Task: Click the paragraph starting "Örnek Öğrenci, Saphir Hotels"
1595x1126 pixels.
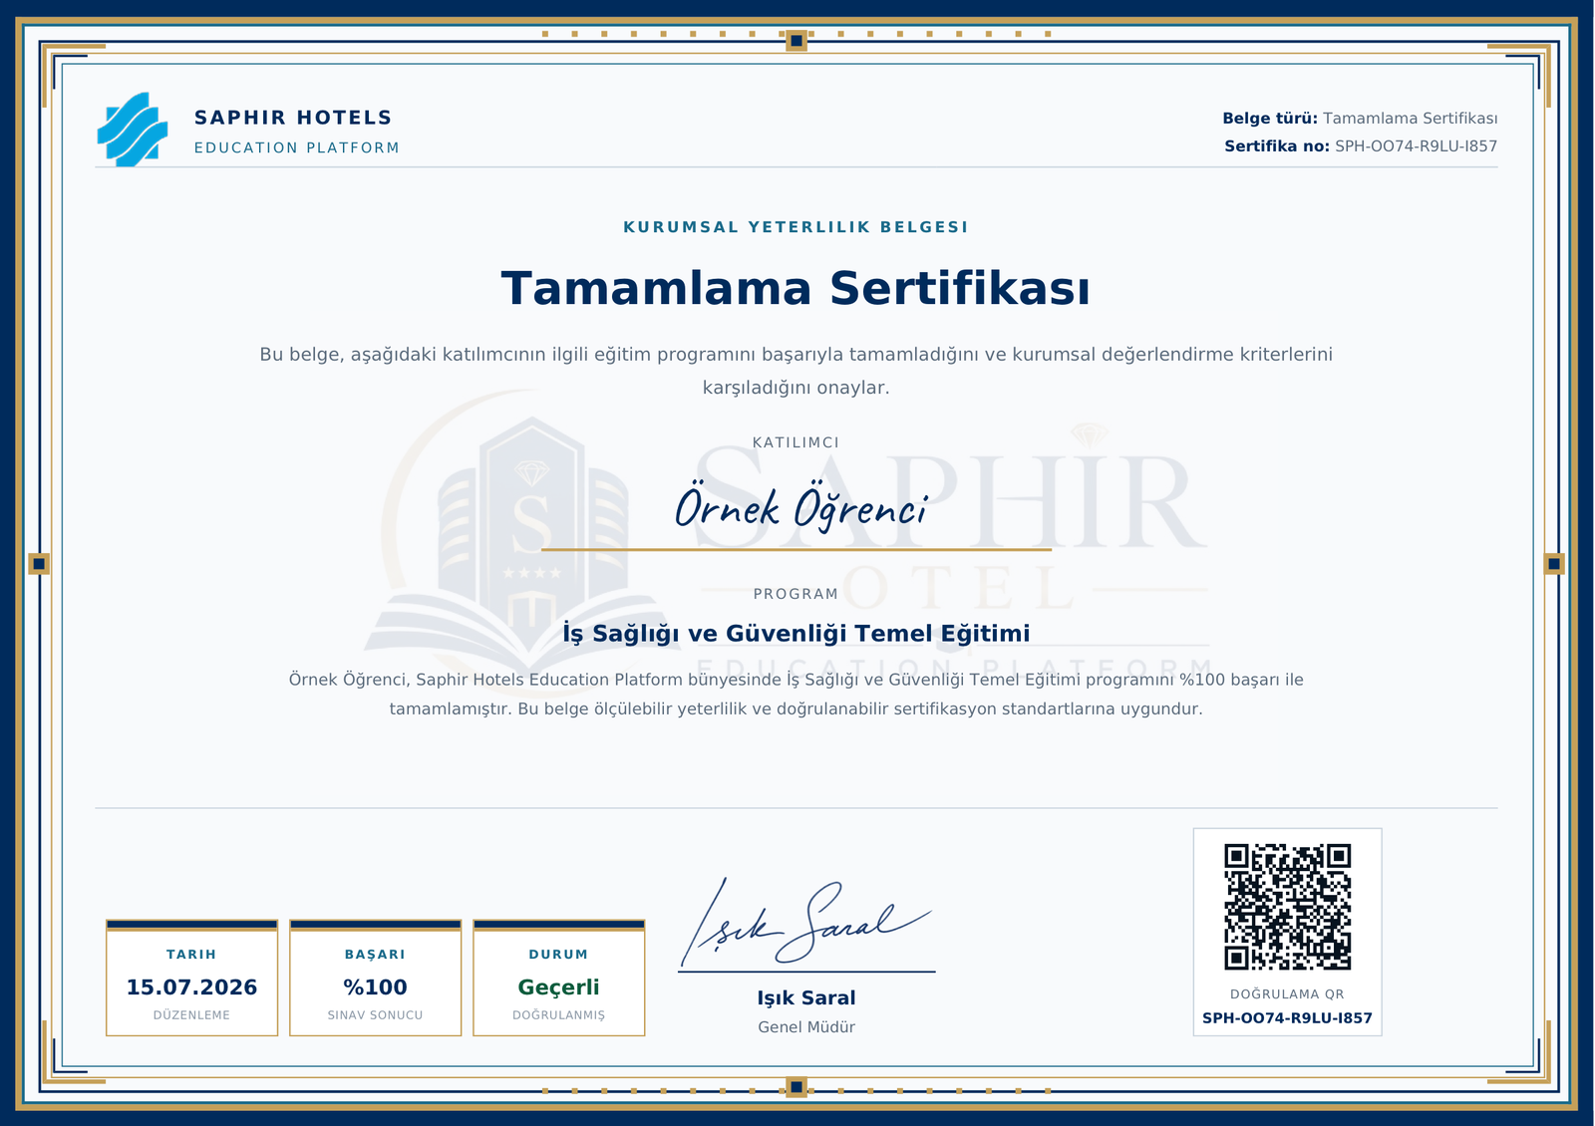Action: click(796, 695)
